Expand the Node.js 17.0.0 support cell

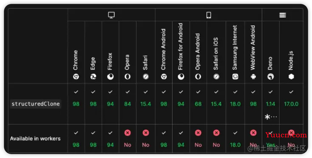(x=291, y=104)
